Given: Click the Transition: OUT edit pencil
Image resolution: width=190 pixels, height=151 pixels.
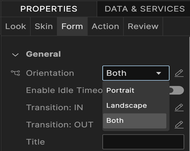Looking at the screenshot, I should [x=179, y=125].
